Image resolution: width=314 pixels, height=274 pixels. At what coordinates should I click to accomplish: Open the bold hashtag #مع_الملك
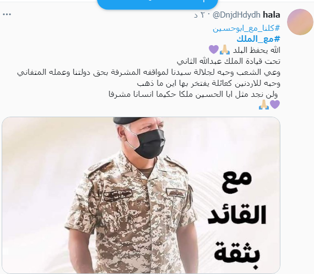(x=258, y=39)
